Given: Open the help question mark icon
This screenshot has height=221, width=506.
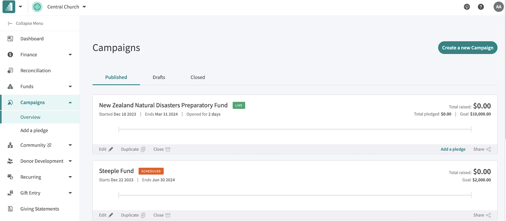Looking at the screenshot, I should point(481,7).
